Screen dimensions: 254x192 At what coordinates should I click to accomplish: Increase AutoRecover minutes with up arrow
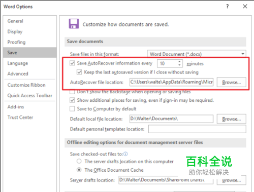coord(179,61)
